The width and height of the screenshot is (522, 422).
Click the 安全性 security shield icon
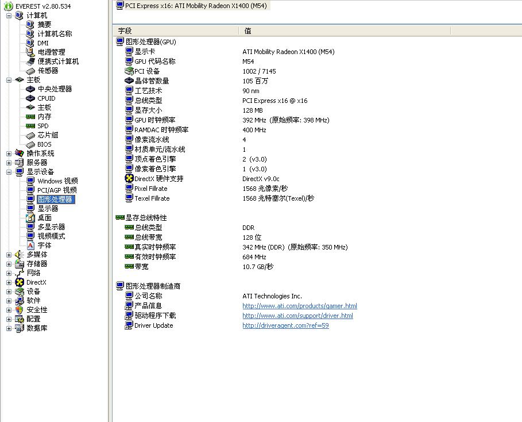[20, 310]
